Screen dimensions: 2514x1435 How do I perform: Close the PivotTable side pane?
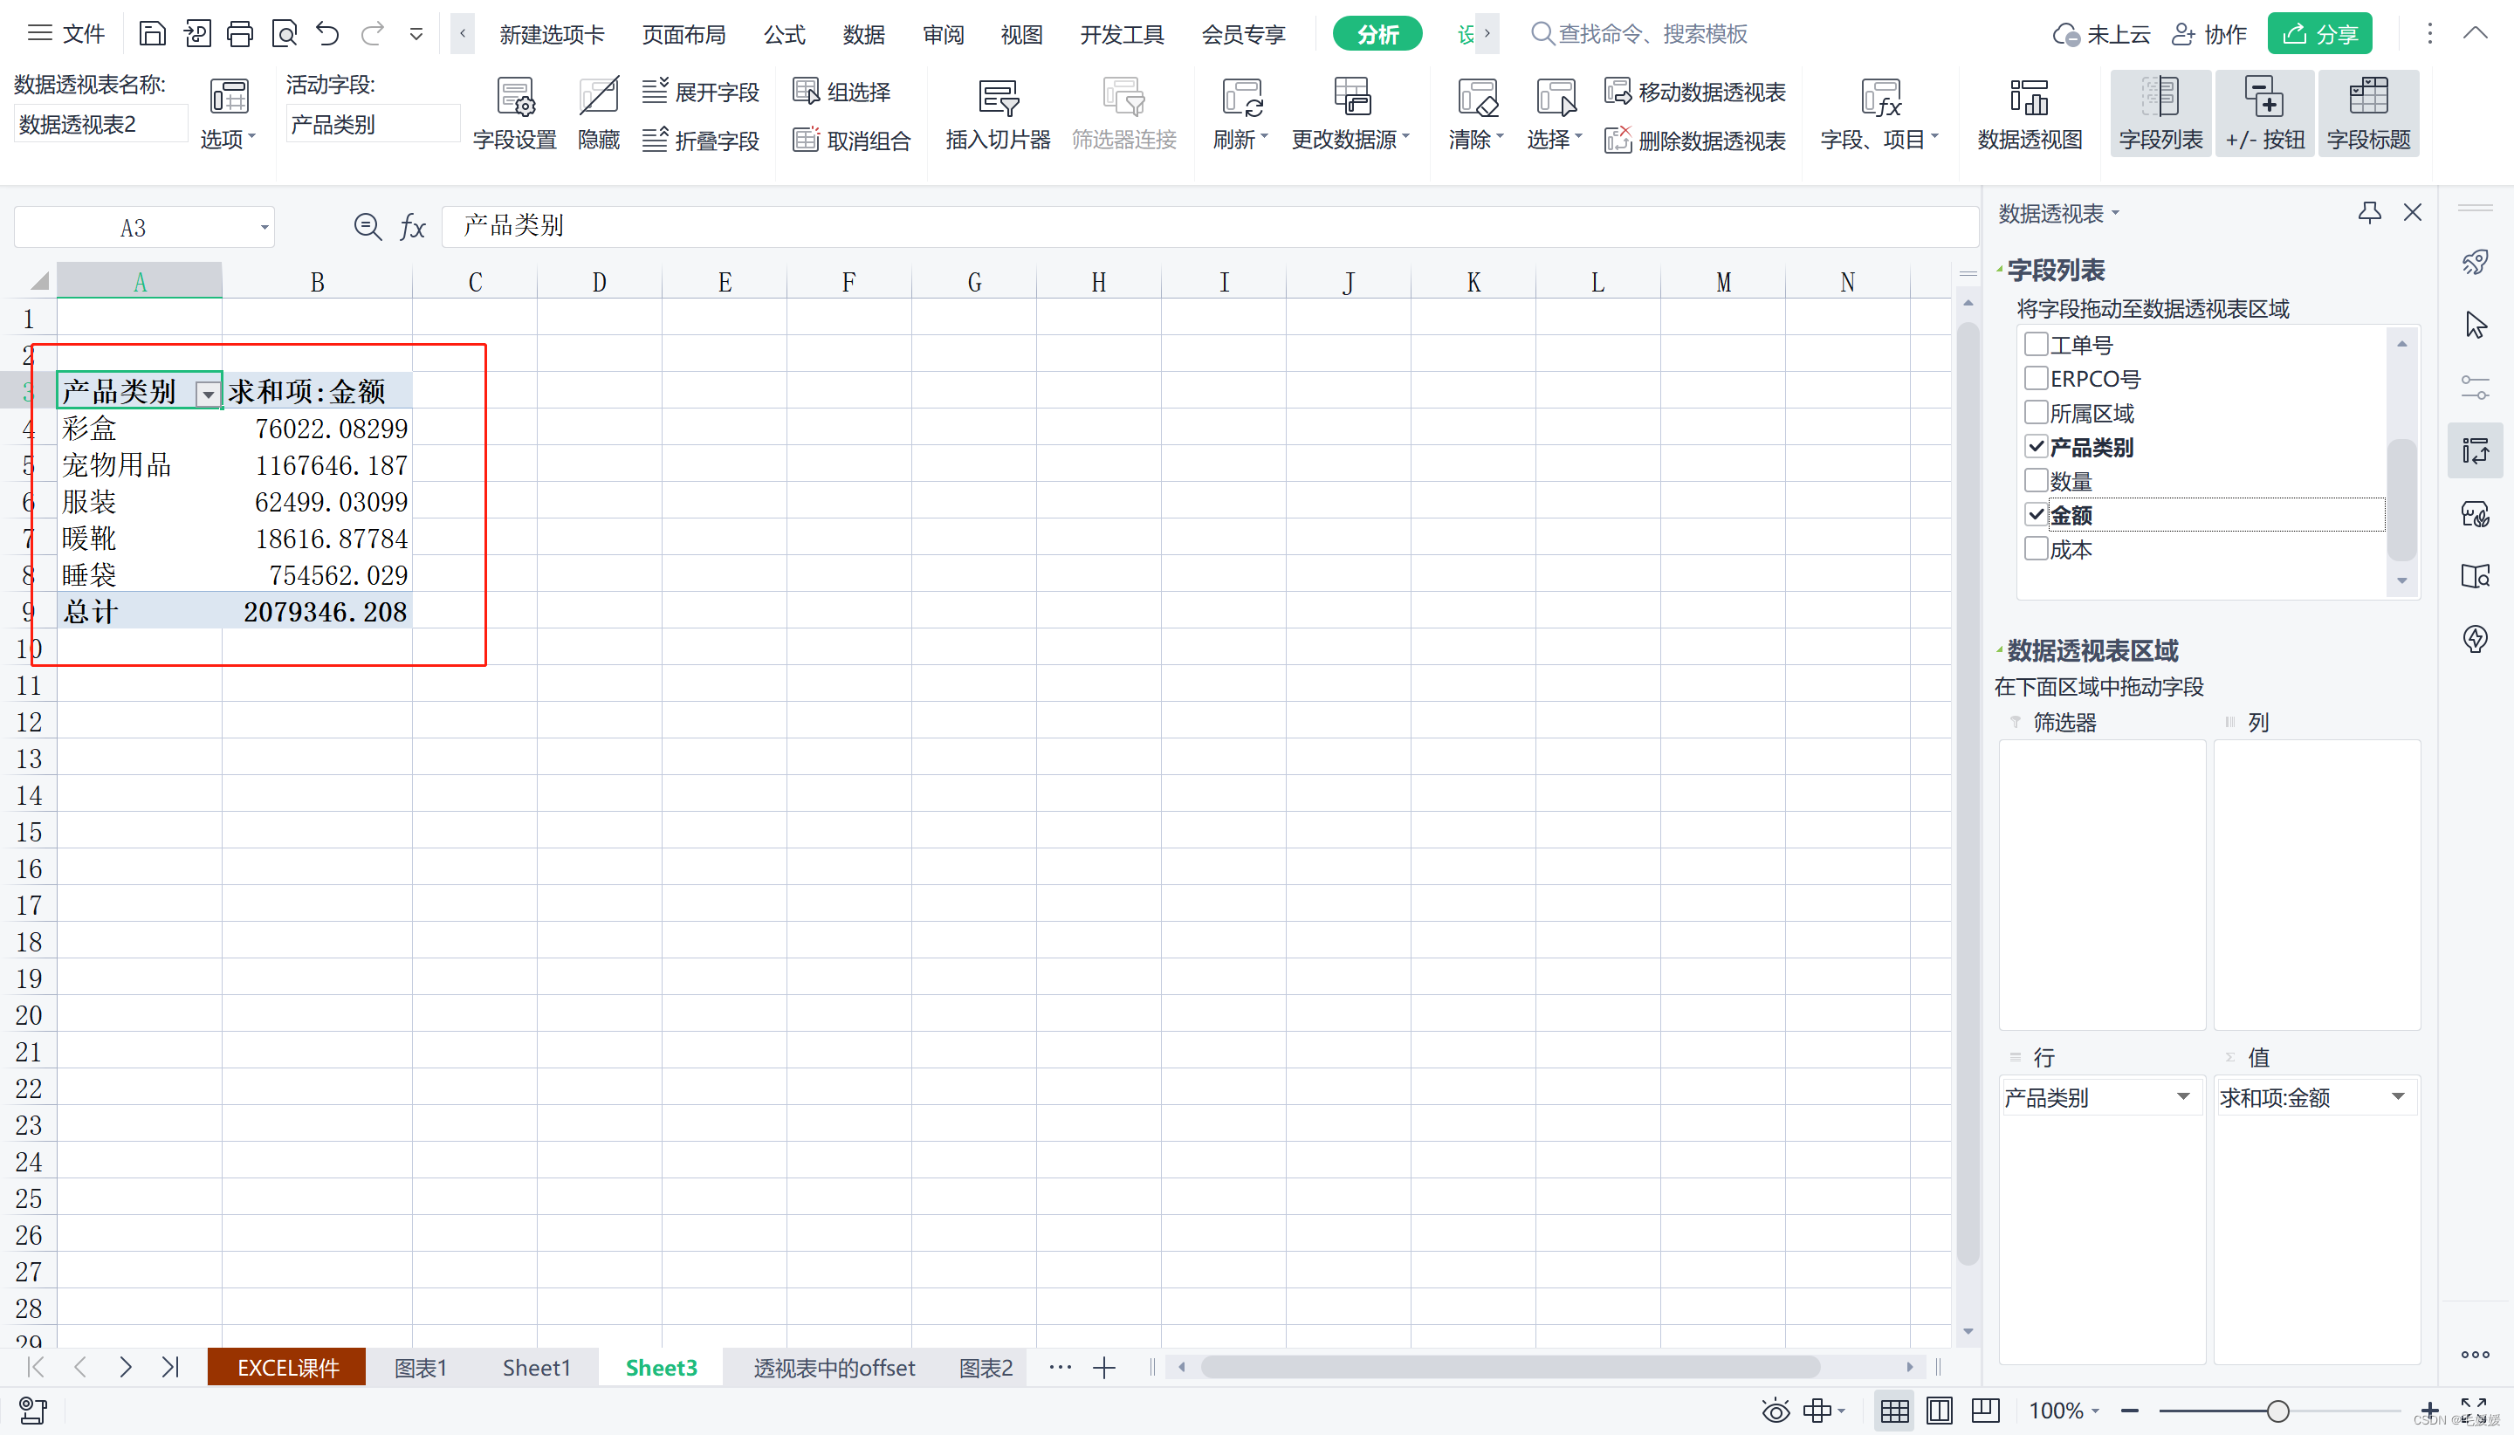pyautogui.click(x=2413, y=212)
